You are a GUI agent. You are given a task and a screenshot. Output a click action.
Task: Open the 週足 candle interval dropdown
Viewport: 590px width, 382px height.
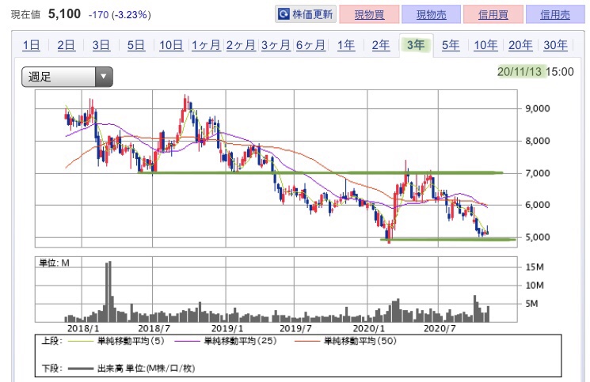[x=67, y=77]
